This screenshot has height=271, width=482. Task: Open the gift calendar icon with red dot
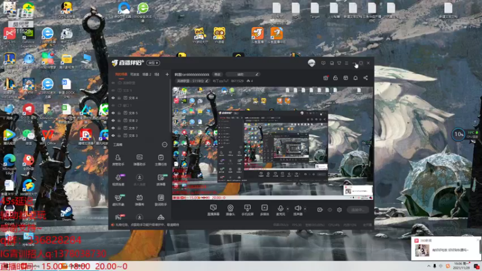326,78
